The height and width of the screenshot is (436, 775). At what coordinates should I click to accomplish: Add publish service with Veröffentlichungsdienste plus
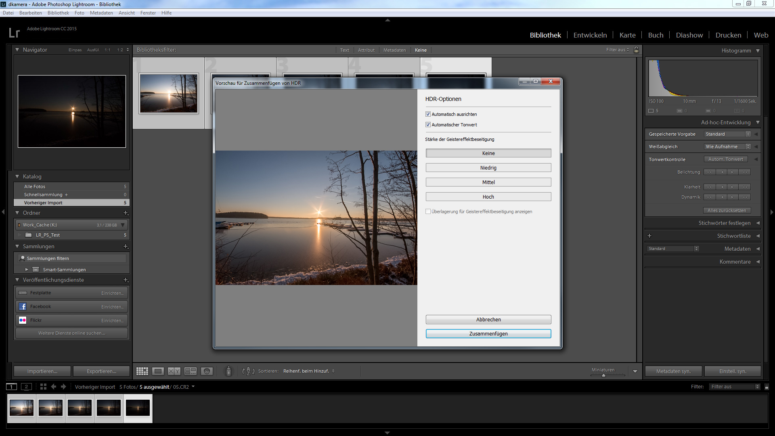[126, 280]
